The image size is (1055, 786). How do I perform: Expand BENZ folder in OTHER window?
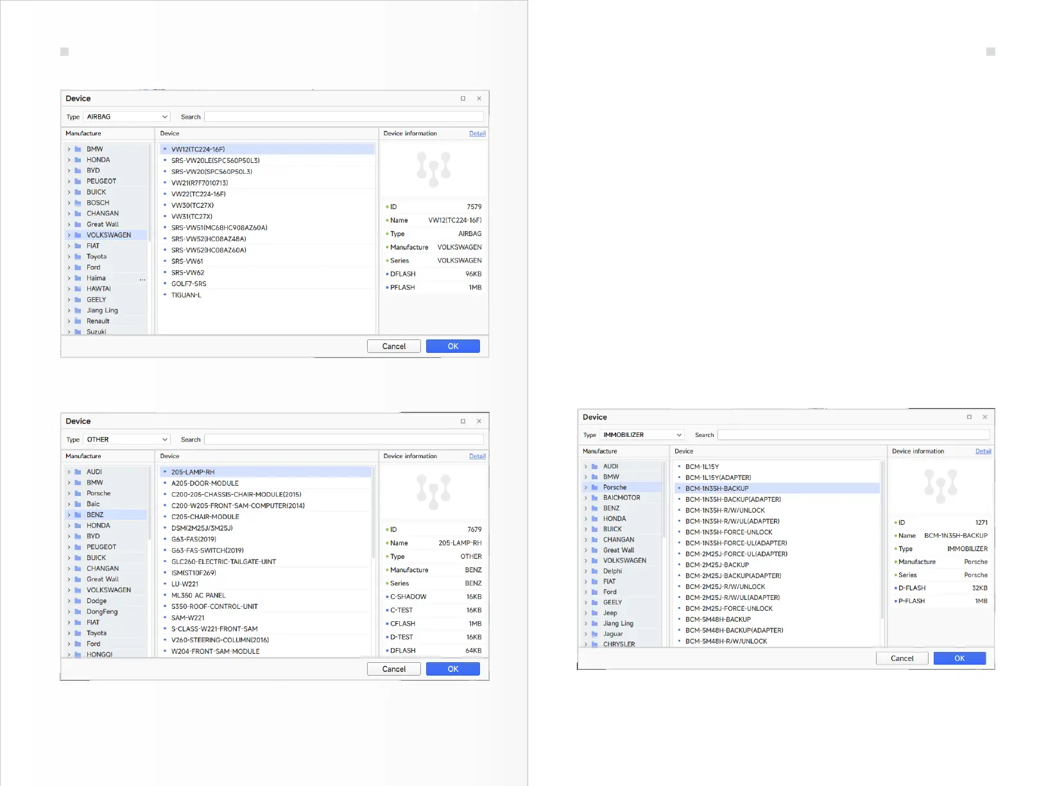[69, 515]
